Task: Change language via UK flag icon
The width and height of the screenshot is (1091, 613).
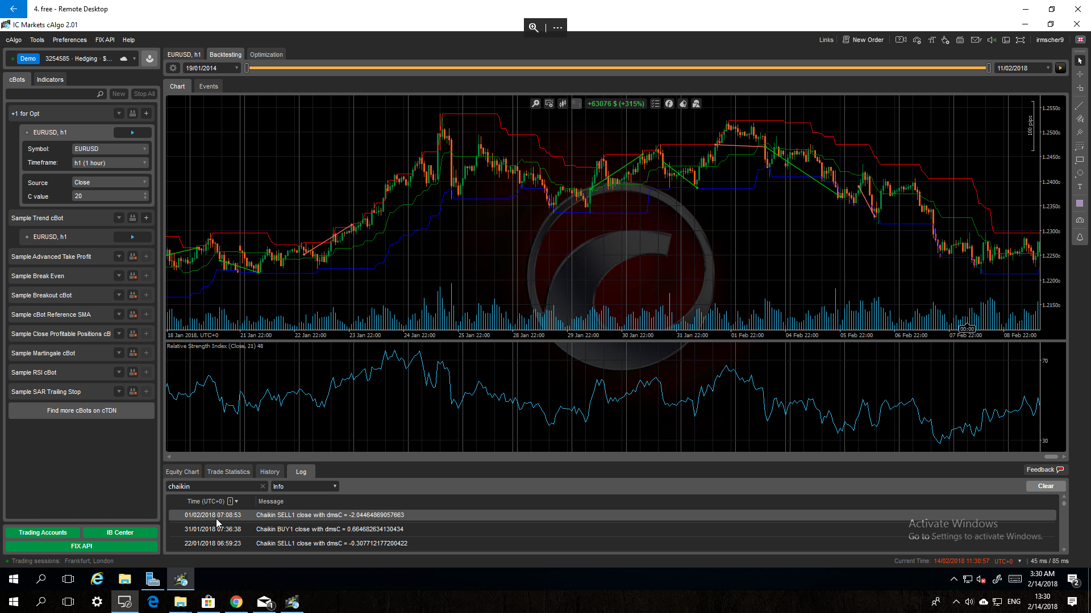Action: pyautogui.click(x=1080, y=40)
